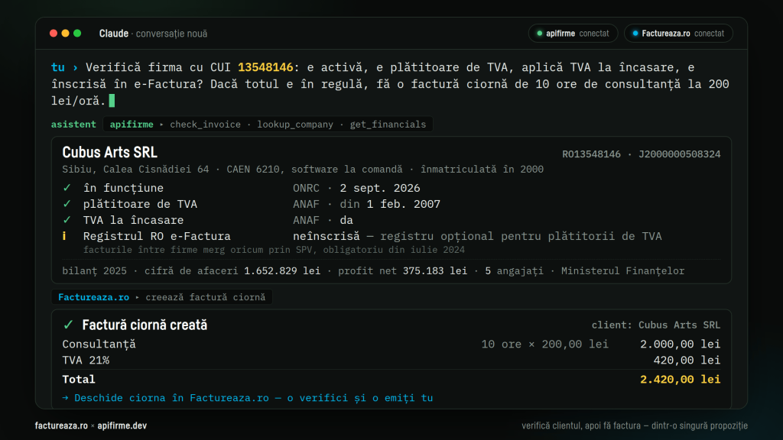Screen dimensions: 783x440
Task: Click the yellow minimize window dot
Action: pyautogui.click(x=66, y=34)
